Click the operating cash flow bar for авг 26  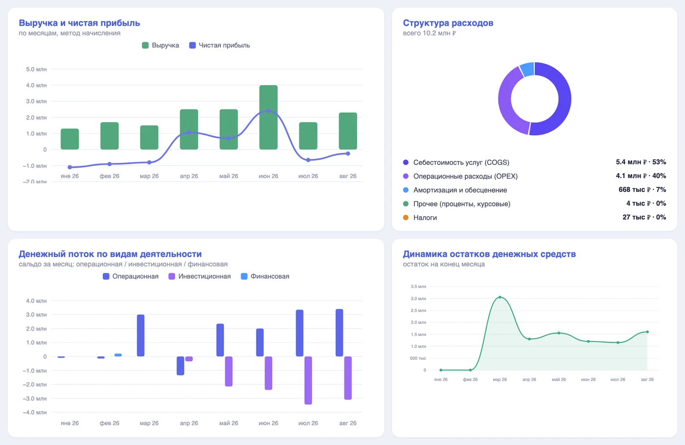[340, 333]
